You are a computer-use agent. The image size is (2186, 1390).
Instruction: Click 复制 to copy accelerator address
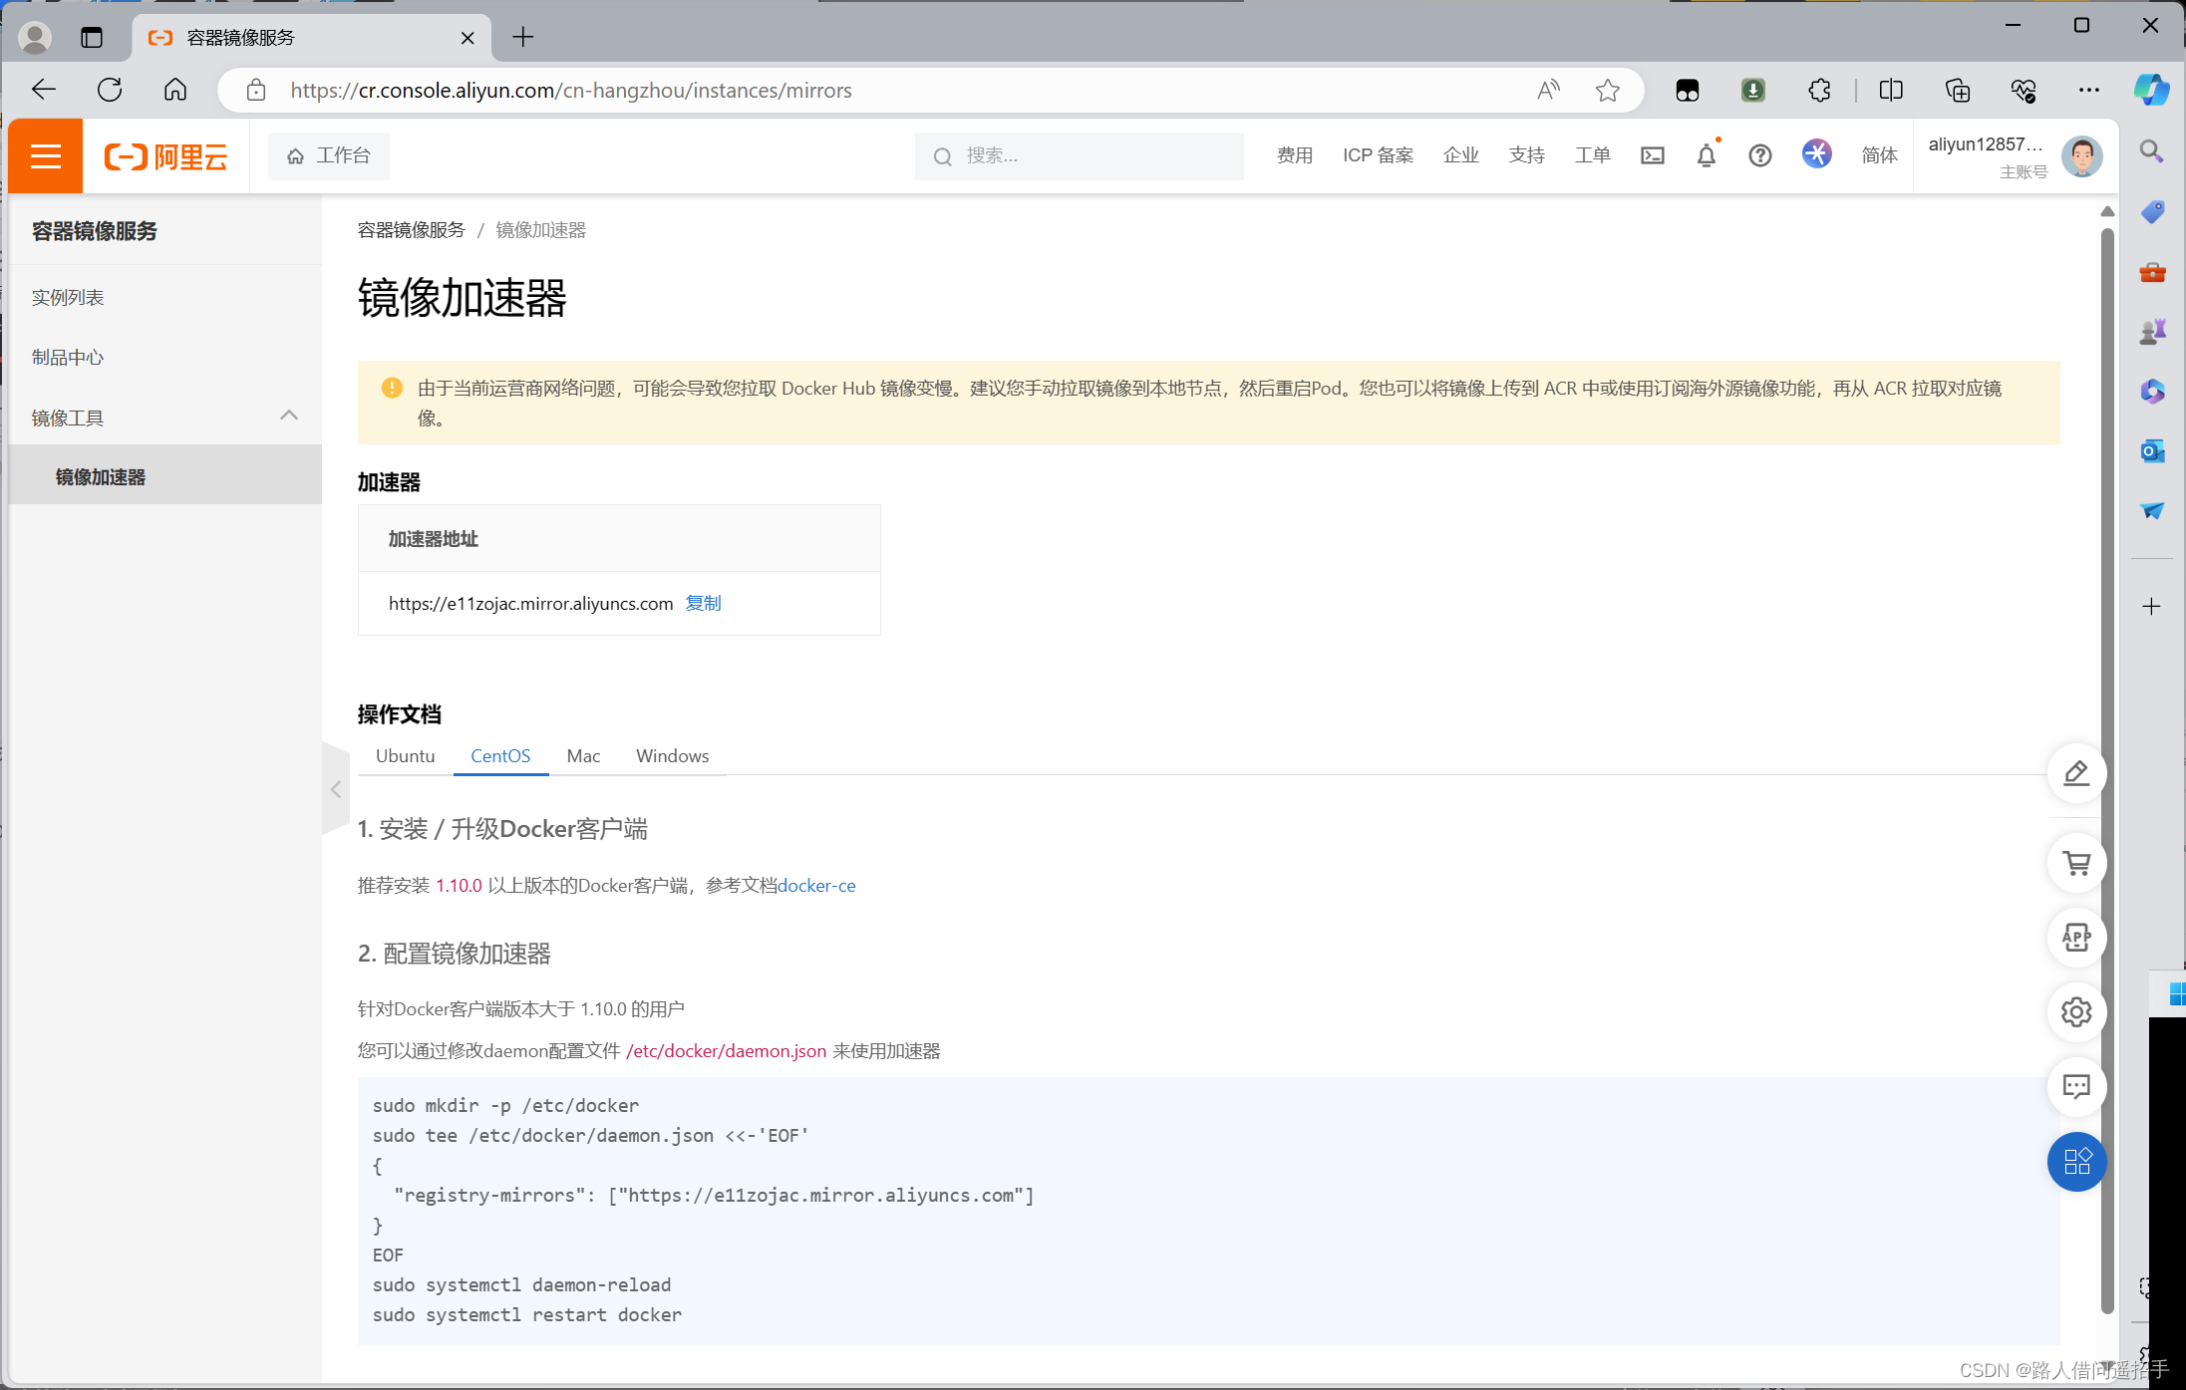703,603
